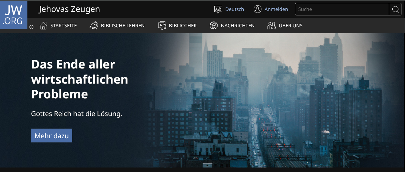Screen dimensions: 405x172
Task: Focus the Suche search field
Action: (342, 9)
